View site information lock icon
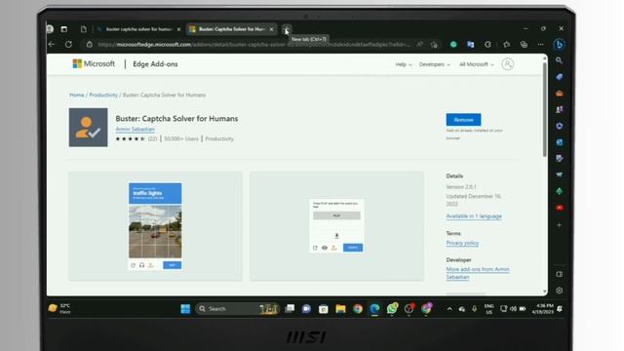This screenshot has height=351, width=624. pyautogui.click(x=90, y=45)
